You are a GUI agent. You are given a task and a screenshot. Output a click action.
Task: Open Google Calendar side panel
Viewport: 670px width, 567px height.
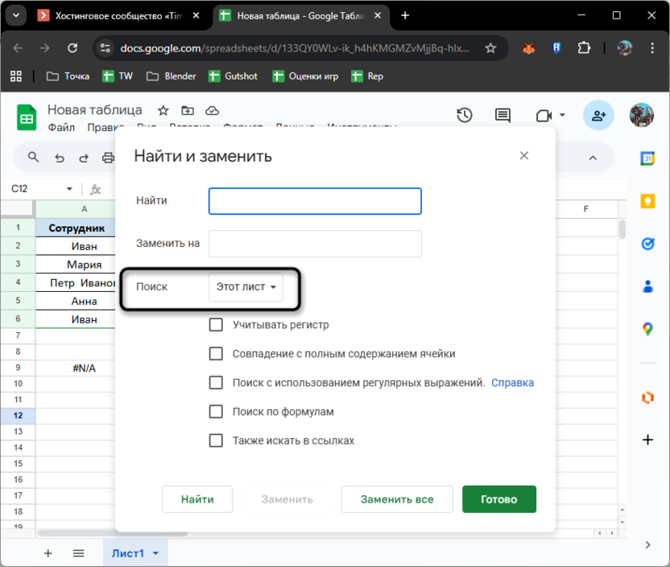click(x=647, y=158)
